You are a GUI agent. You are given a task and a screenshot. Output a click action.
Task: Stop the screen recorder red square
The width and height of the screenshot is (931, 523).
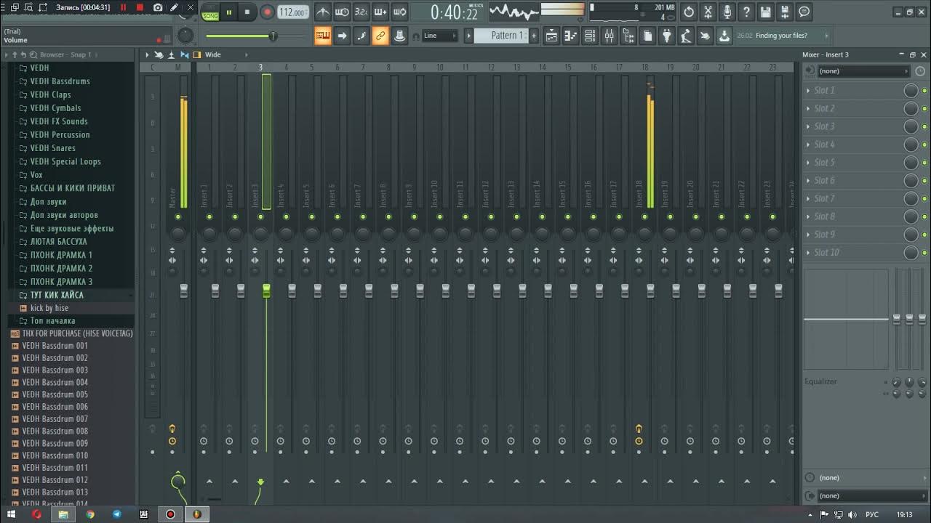[x=140, y=7]
